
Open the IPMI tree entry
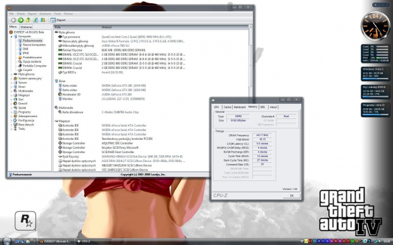coord(25,53)
